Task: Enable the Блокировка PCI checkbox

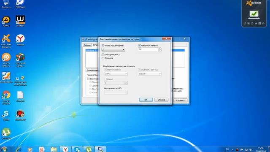Action: coord(103,54)
